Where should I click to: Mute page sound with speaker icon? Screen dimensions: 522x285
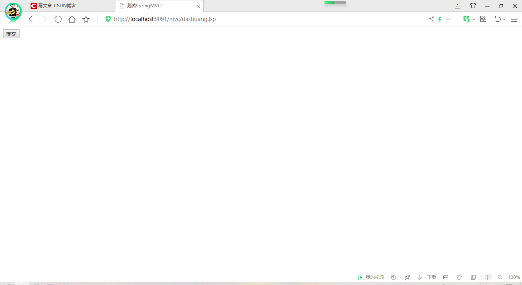[487, 277]
